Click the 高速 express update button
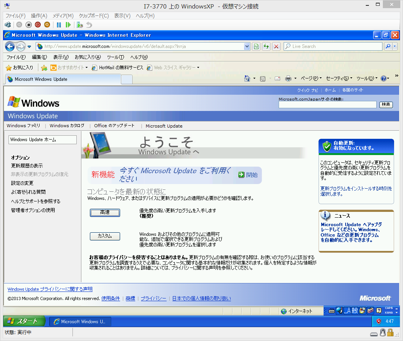This screenshot has width=403, height=341. 105,213
